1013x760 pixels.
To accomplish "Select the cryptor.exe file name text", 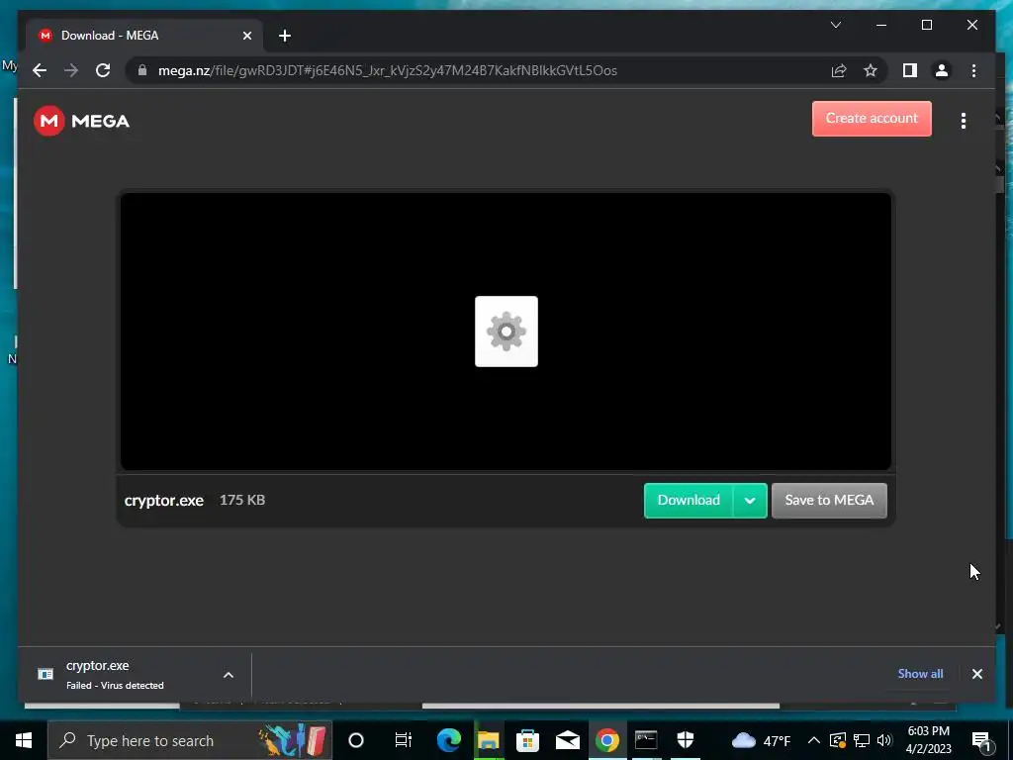I will pos(163,500).
